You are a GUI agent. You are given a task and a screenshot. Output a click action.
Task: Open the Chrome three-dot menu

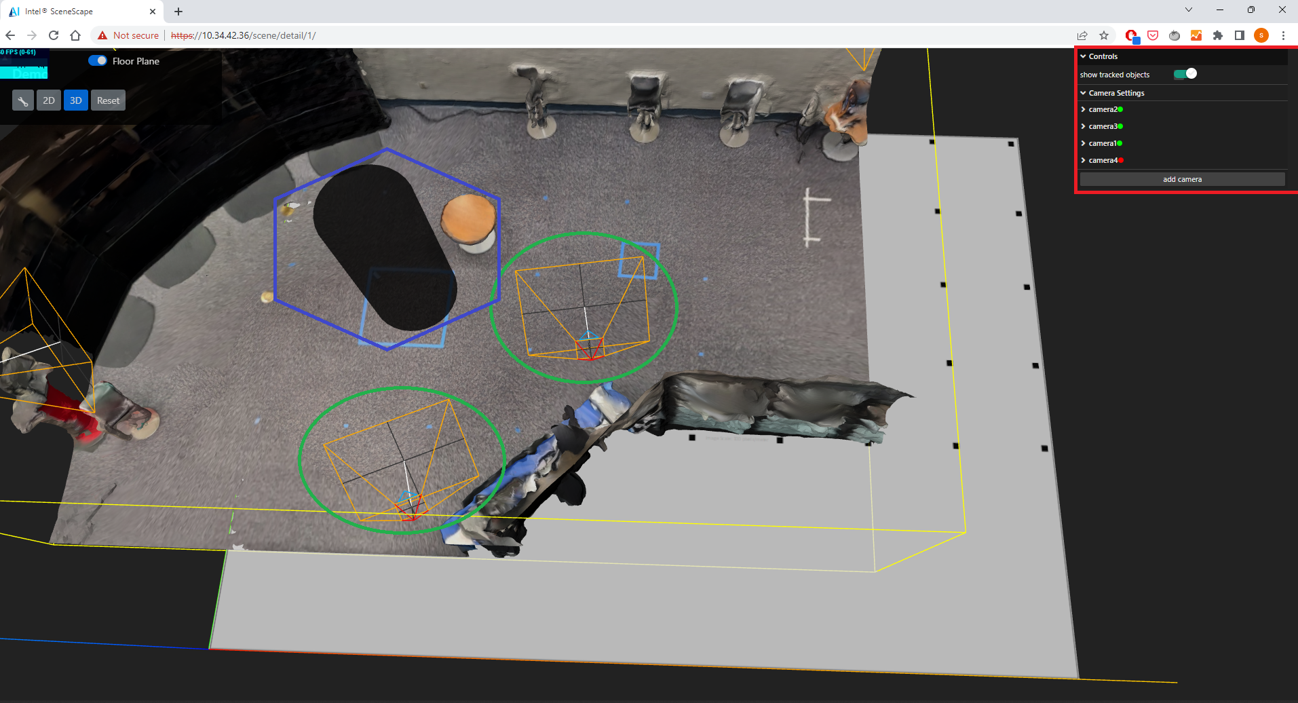(1283, 35)
